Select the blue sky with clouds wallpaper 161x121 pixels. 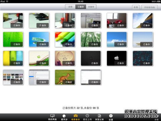point(117,39)
